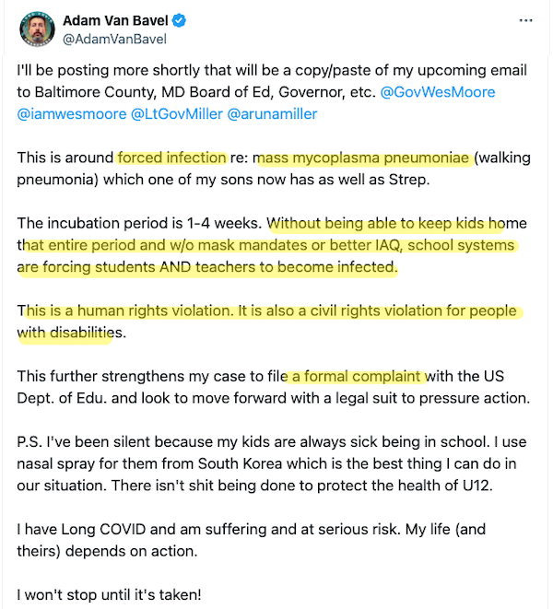Click the highlighted "a formal complaint" text
Screen dimensions: 553x609
pyautogui.click(x=357, y=378)
